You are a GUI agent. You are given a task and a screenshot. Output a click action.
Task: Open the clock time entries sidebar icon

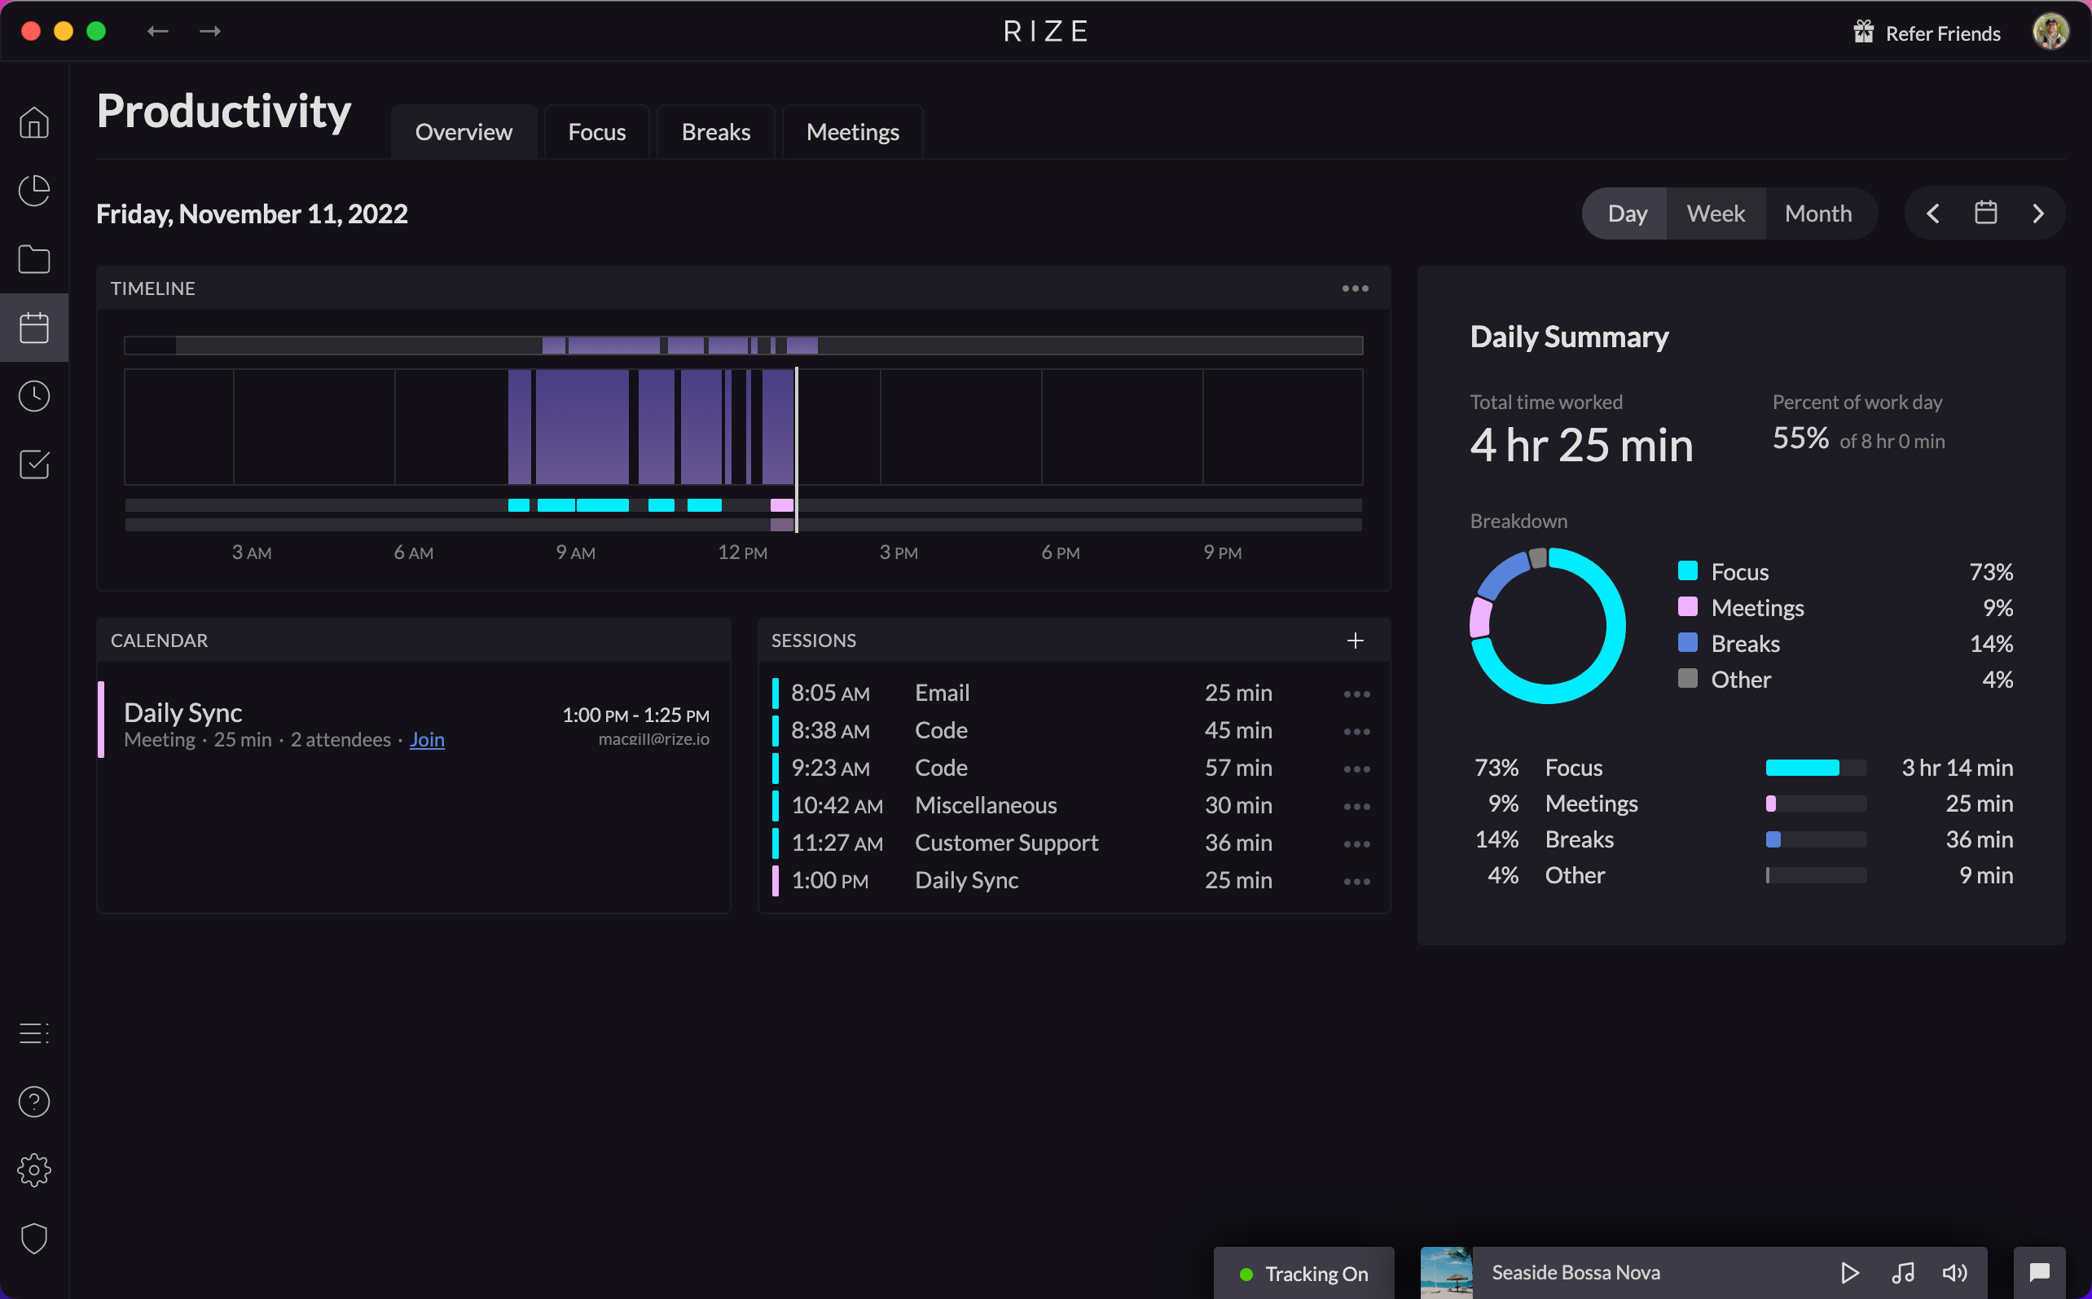pyautogui.click(x=34, y=396)
